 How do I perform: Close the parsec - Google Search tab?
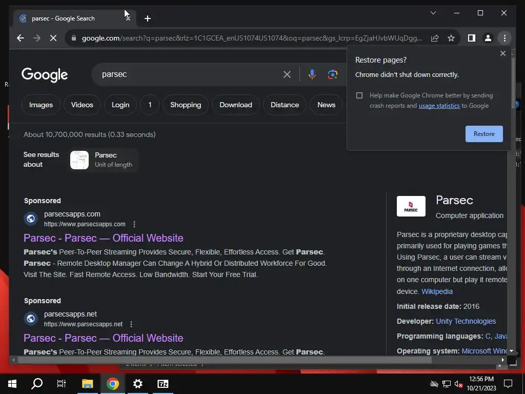click(x=128, y=18)
